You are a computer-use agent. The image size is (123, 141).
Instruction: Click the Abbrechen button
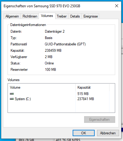click(x=108, y=133)
